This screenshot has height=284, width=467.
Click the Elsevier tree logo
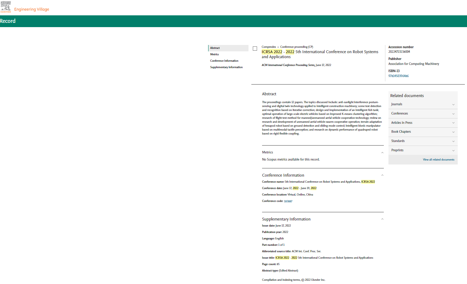(x=6, y=7)
